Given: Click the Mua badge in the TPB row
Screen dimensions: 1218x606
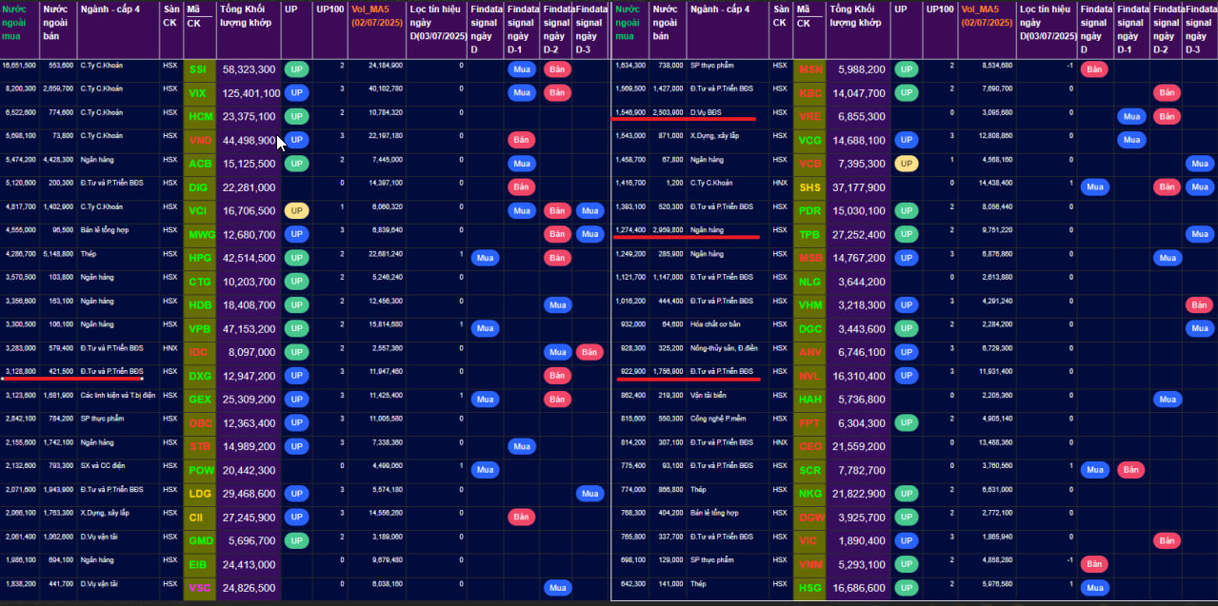Looking at the screenshot, I should 1199,234.
